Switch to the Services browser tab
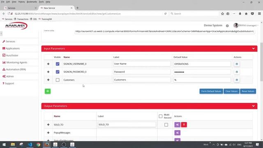Image resolution: width=263 pixels, height=148 pixels. point(20,8)
